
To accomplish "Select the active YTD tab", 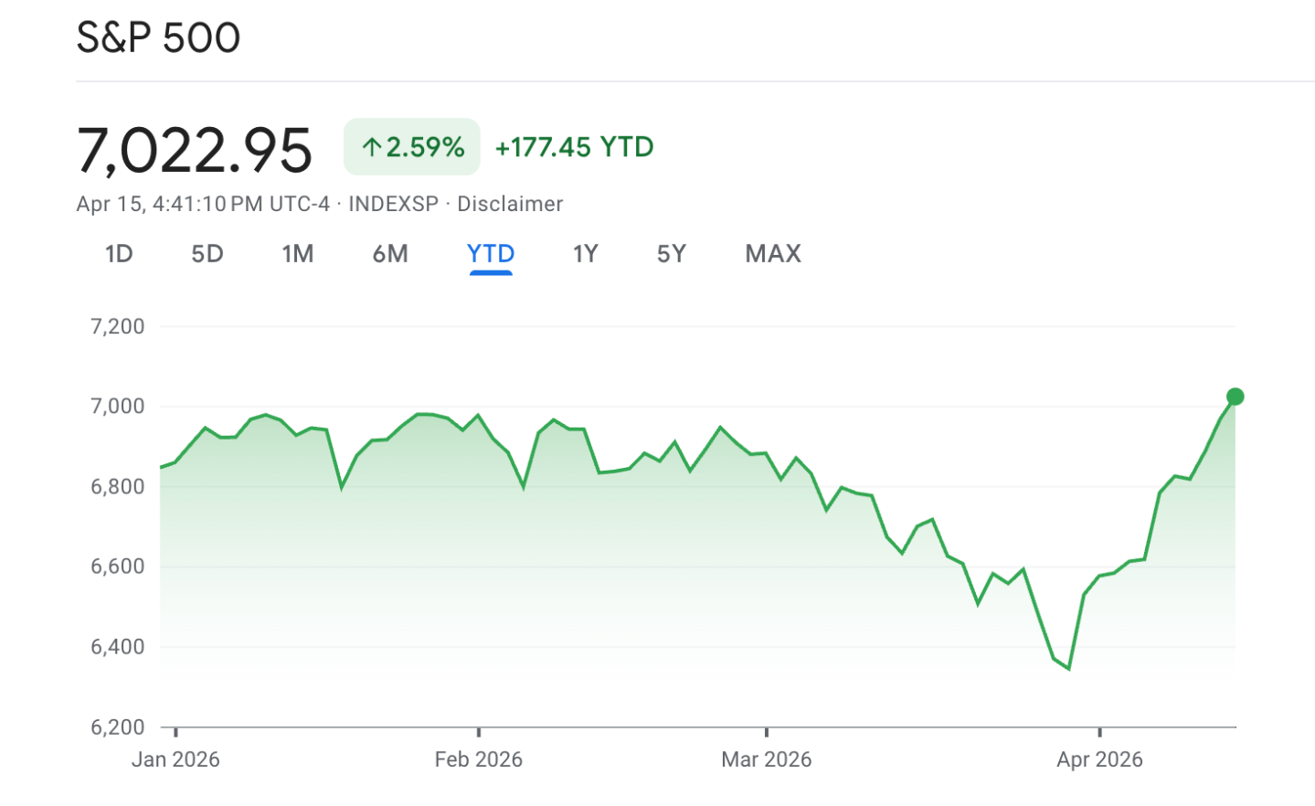I will [x=491, y=254].
